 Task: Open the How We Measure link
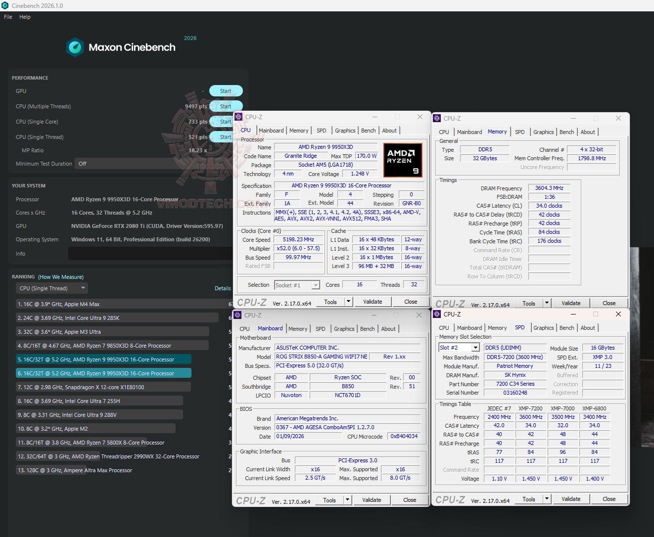[61, 277]
